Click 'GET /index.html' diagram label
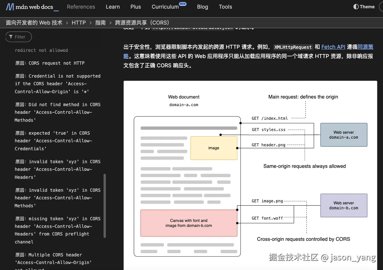This screenshot has height=270, width=383. point(270,118)
